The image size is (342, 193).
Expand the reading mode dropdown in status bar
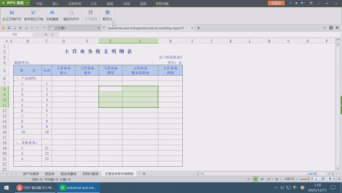point(281,179)
